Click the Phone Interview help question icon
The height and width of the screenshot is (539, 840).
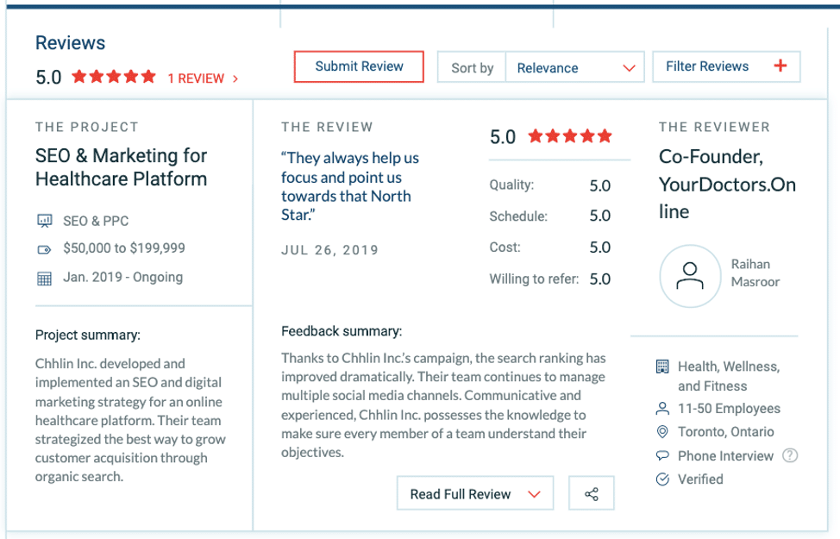789,455
